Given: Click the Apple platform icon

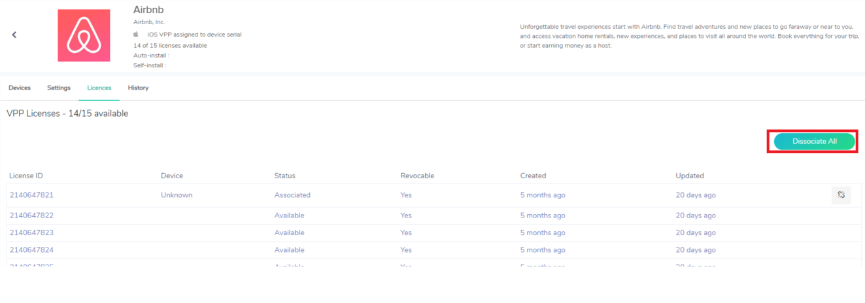Looking at the screenshot, I should click(x=137, y=34).
